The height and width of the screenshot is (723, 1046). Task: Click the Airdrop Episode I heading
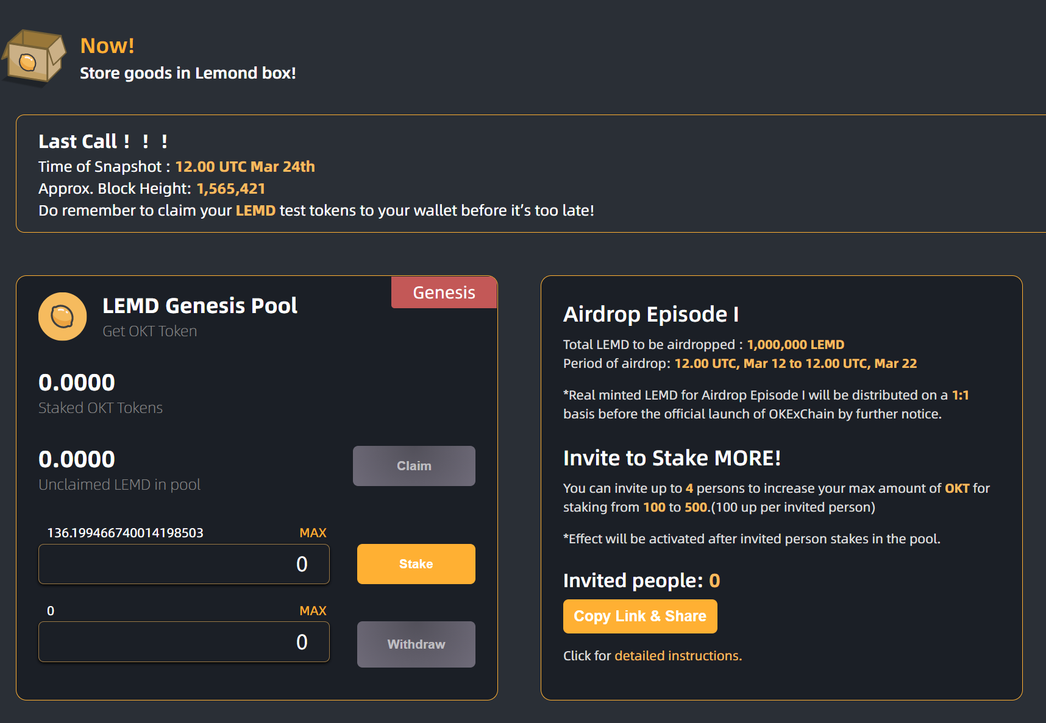tap(650, 314)
